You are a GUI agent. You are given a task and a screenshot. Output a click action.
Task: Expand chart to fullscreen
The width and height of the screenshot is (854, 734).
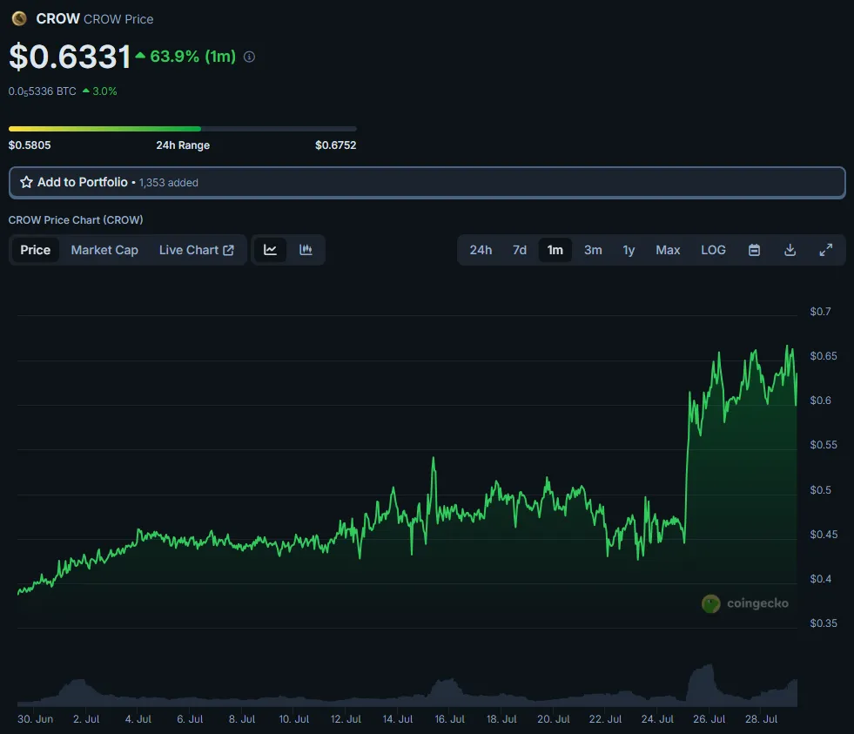[x=825, y=250]
